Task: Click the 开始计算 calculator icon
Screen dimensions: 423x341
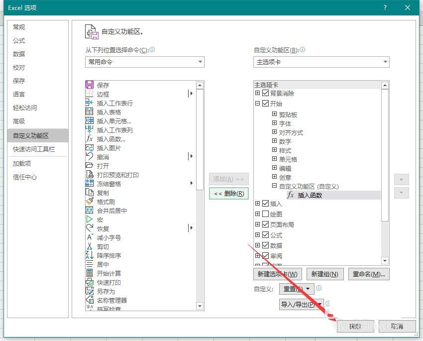Action: pos(89,273)
